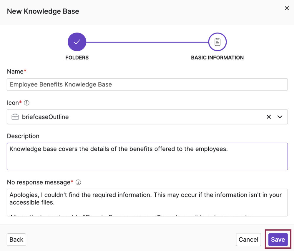
Task: Focus the Description text area
Action: point(147,156)
